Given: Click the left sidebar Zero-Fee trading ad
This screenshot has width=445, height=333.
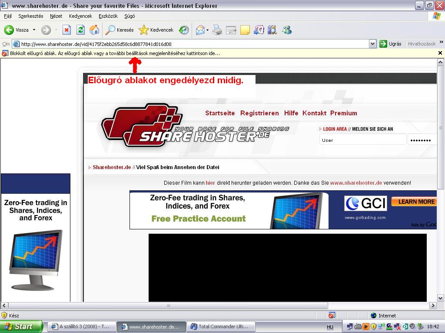Looking at the screenshot, I should click(x=36, y=238).
